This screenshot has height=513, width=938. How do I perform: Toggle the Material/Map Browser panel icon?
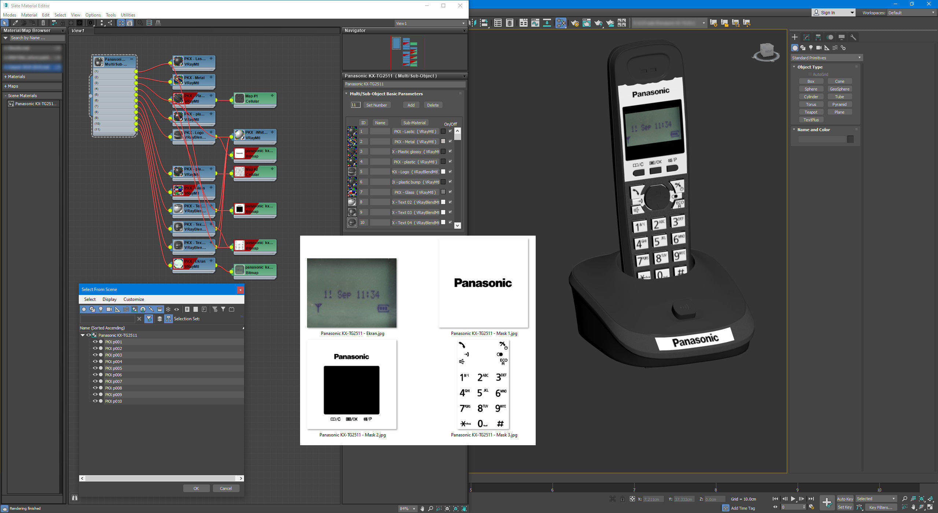pyautogui.click(x=121, y=23)
